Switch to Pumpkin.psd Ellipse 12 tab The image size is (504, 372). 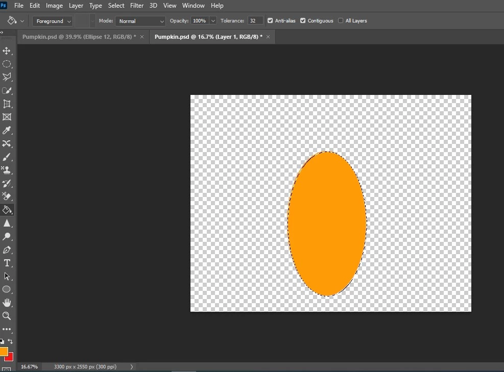[x=79, y=37]
